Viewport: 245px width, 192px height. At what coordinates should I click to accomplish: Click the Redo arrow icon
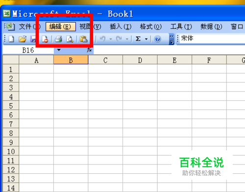(x=119, y=39)
